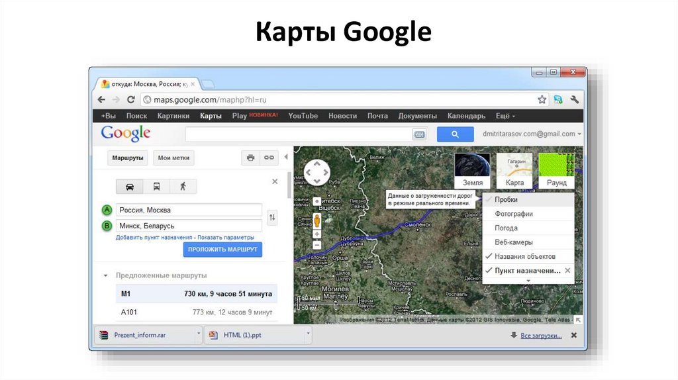Click the Россия, Москва start field
Viewport: 678px width, 380px height.
tap(189, 210)
